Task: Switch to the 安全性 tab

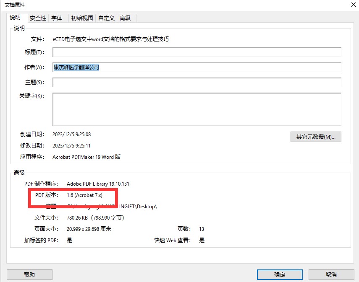Action: [38, 18]
